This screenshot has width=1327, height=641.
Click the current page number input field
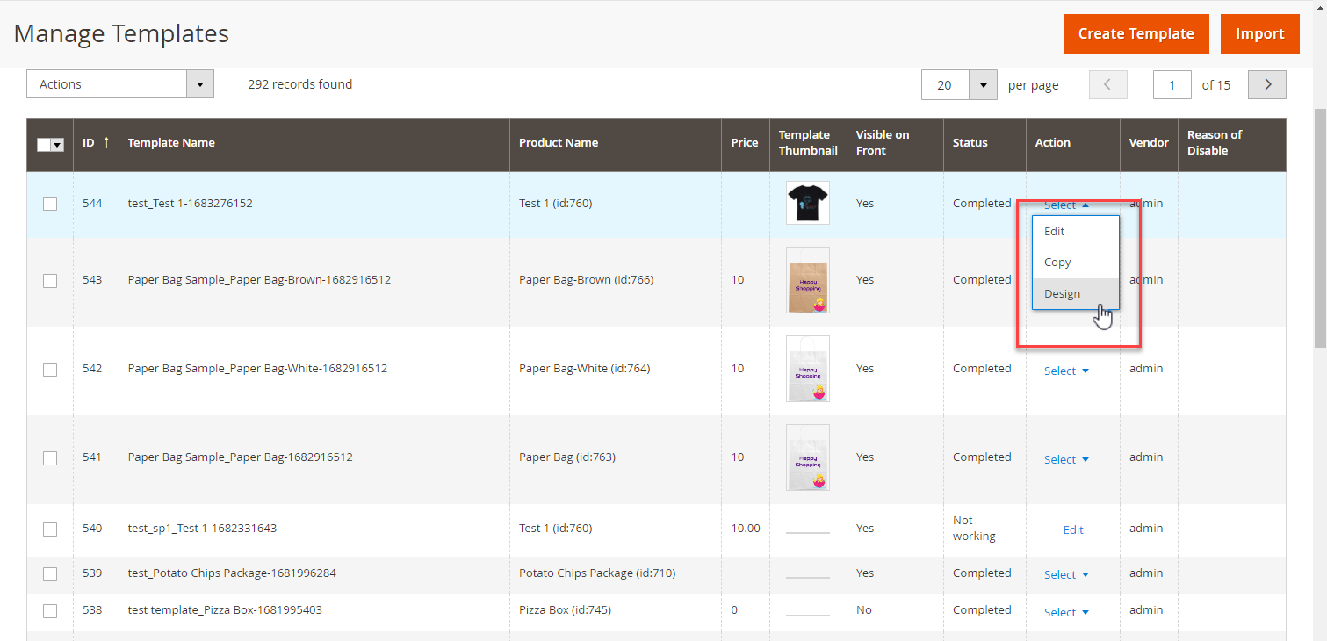pyautogui.click(x=1172, y=85)
